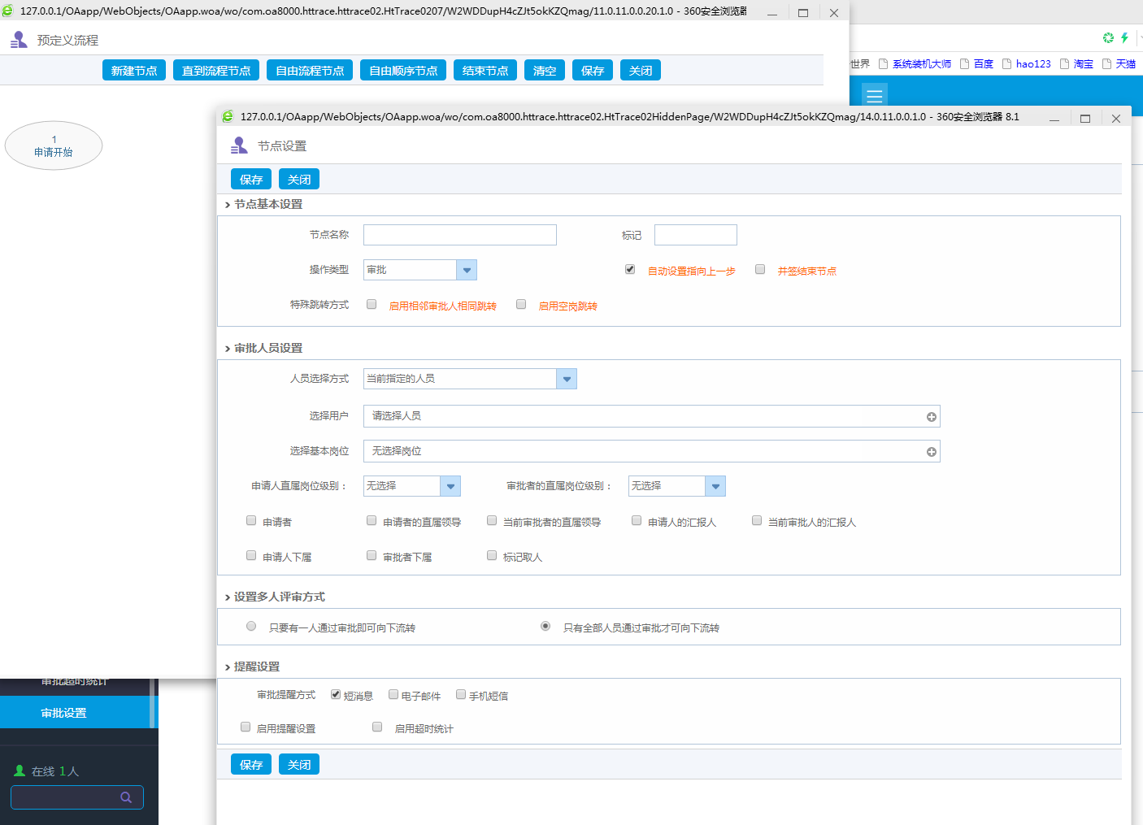1143x825 pixels.
Task: Uncheck 自动设置指向上一步 checkbox
Action: click(630, 269)
